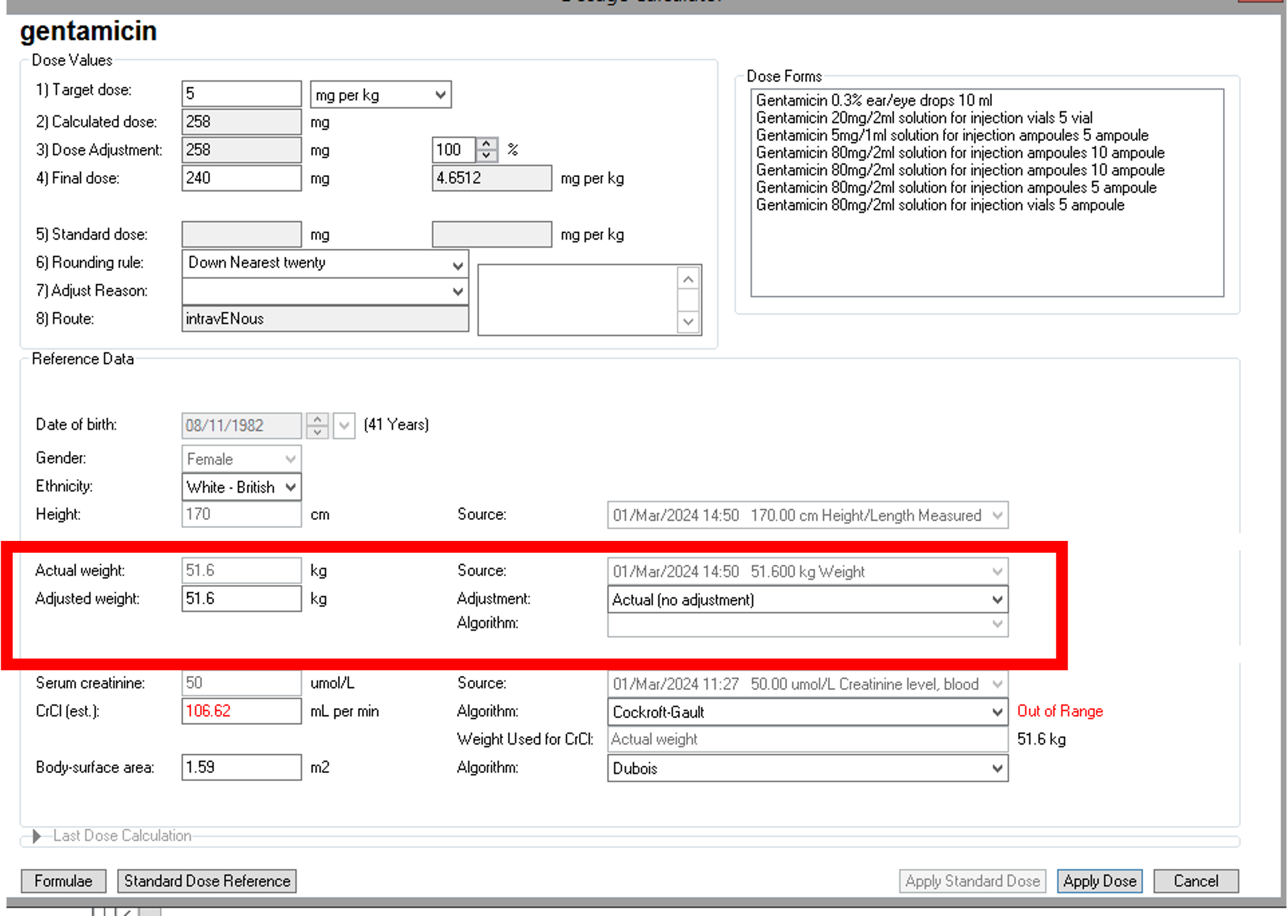This screenshot has width=1288, height=916.
Task: Click the Apply Dose button
Action: tap(1099, 881)
